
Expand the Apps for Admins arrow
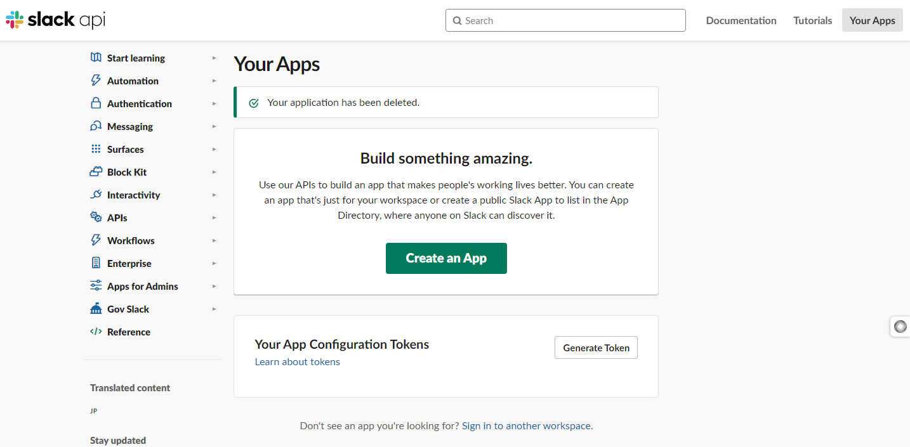click(214, 286)
